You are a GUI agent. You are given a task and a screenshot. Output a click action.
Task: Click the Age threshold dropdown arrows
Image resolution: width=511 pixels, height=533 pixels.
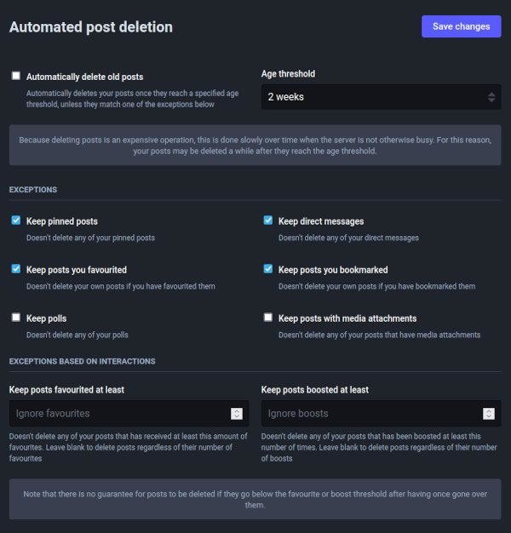pos(491,97)
